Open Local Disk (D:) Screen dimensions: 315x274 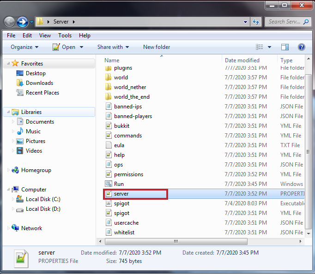43,209
